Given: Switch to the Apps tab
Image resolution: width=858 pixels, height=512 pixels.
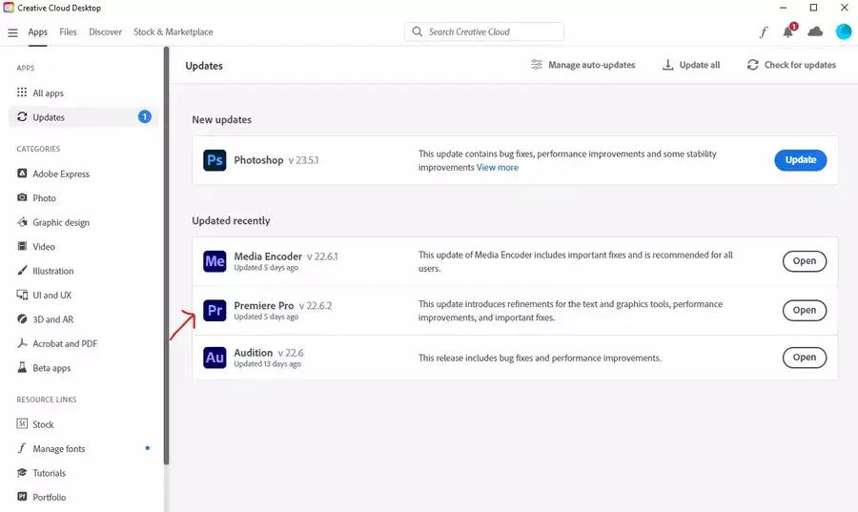Looking at the screenshot, I should click(38, 32).
